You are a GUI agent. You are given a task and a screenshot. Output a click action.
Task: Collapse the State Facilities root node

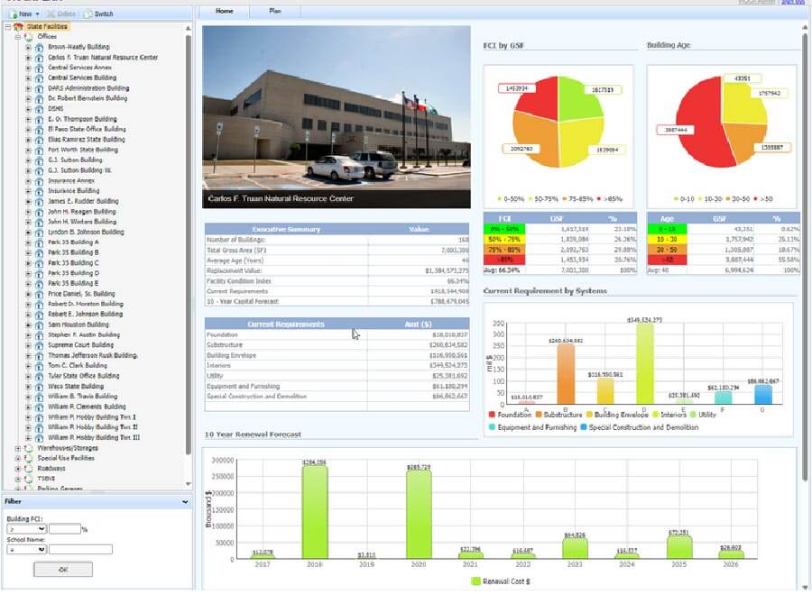click(x=8, y=26)
